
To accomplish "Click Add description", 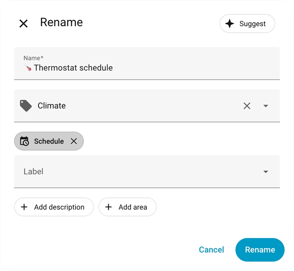I will coord(54,207).
